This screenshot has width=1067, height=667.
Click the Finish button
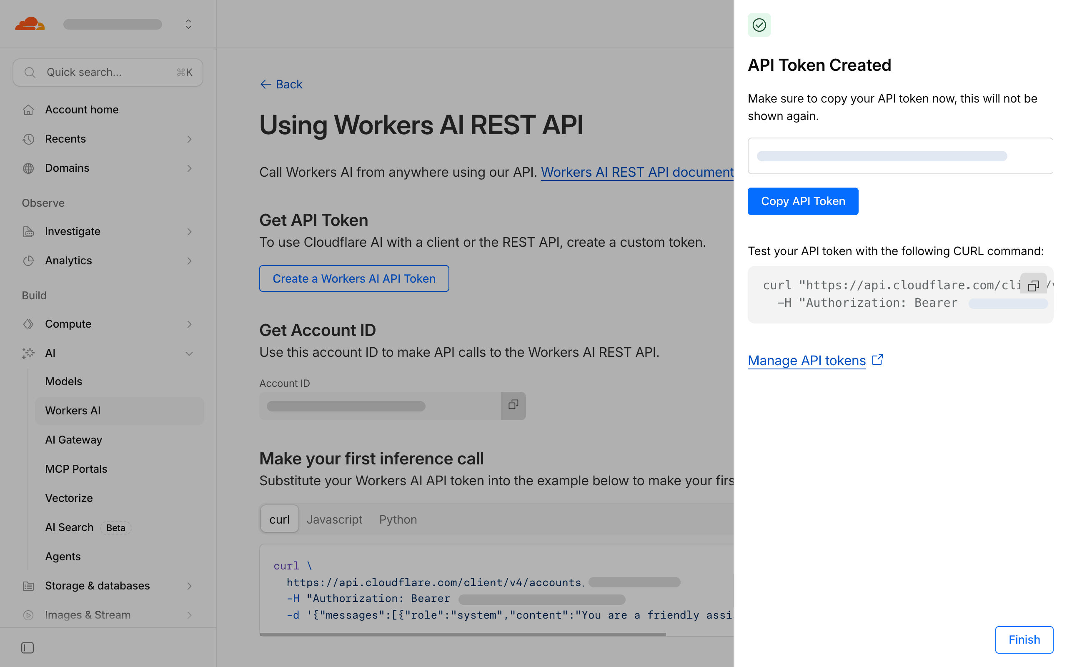pos(1024,639)
